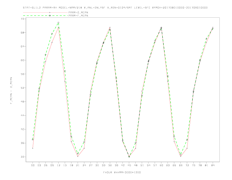The image size is (232, 180).
Task: Click the x-axis tick label 00
Action: click(33, 165)
